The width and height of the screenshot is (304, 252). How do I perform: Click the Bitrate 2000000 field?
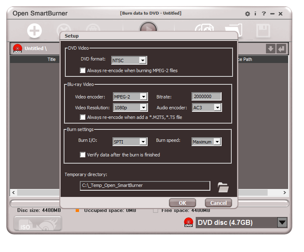coord(207,96)
